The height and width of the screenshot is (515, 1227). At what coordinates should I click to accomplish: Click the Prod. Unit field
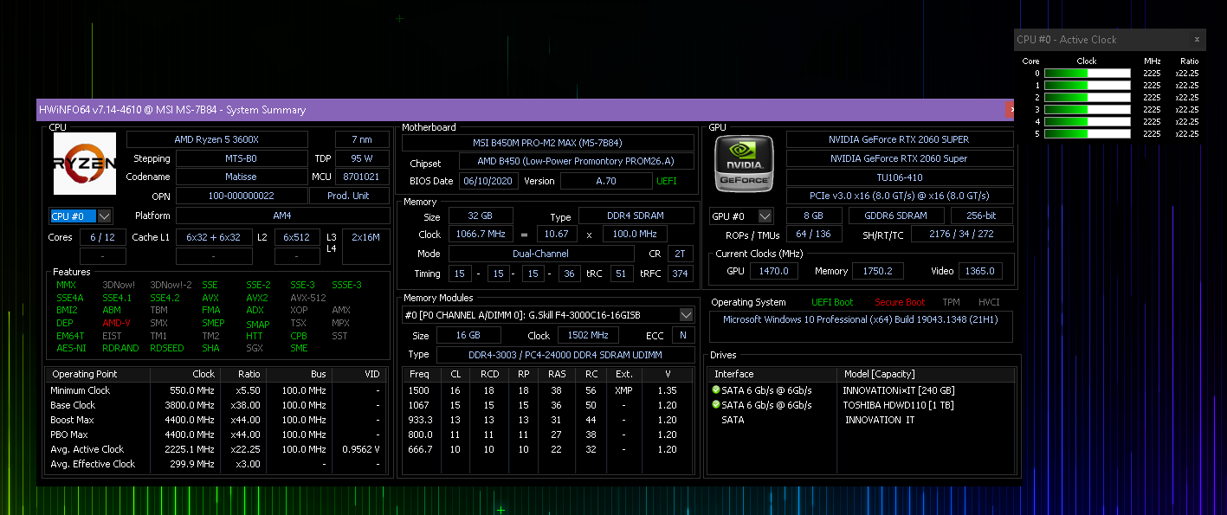(349, 196)
